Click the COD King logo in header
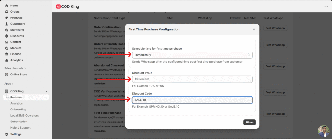The image size is (332, 139). (x=58, y=6)
